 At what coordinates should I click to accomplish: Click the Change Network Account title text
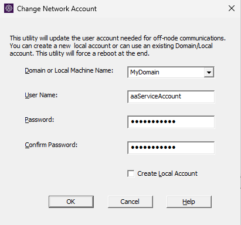point(57,9)
